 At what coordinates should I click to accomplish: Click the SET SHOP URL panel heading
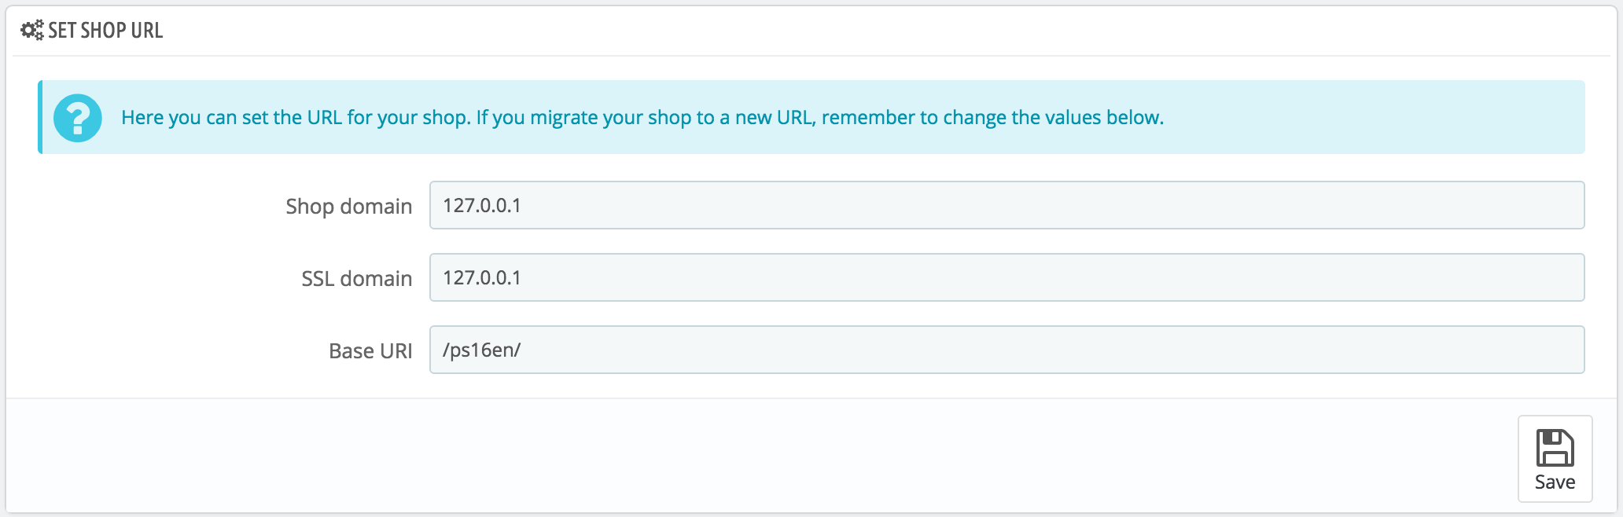105,30
